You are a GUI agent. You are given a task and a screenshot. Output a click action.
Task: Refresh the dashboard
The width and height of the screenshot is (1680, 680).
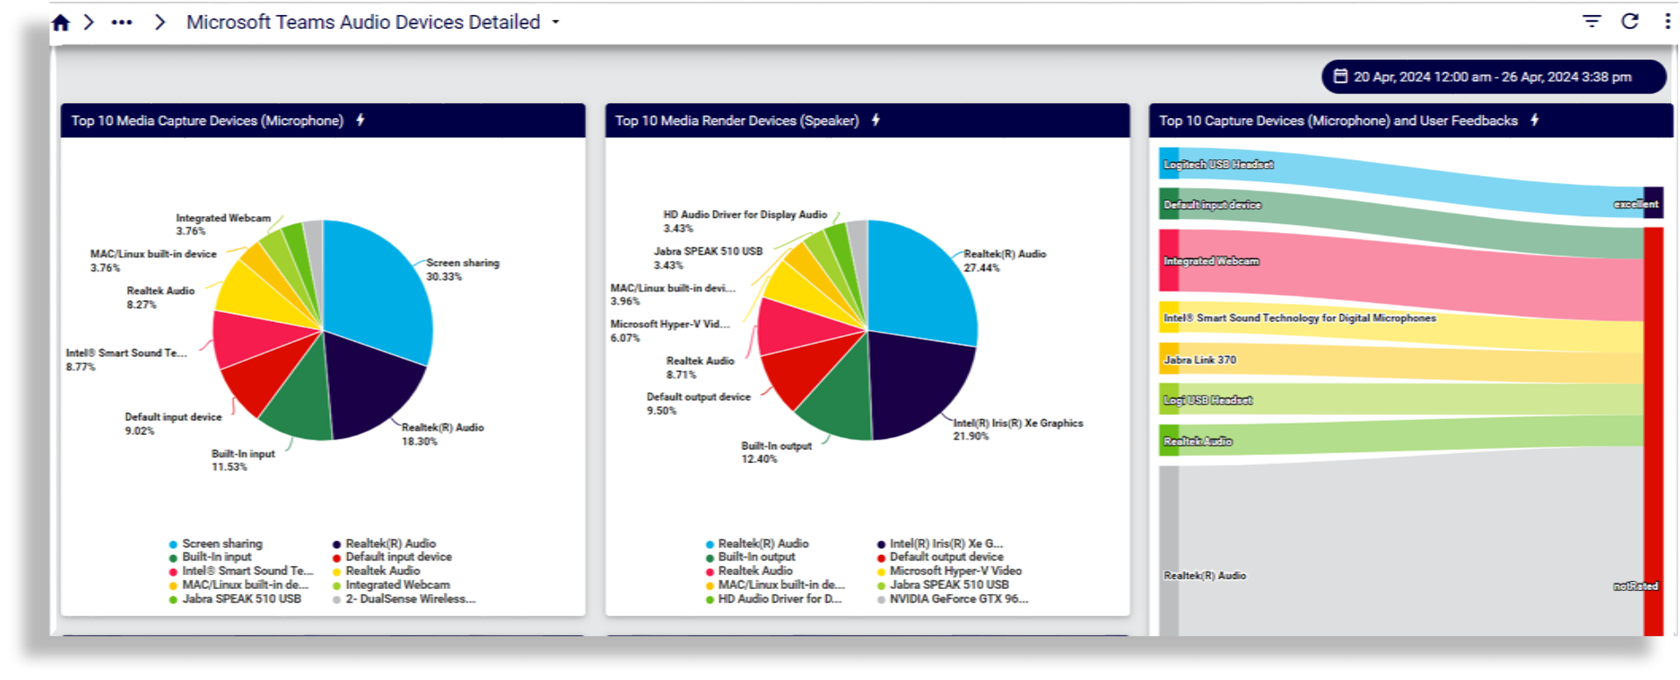click(1630, 21)
